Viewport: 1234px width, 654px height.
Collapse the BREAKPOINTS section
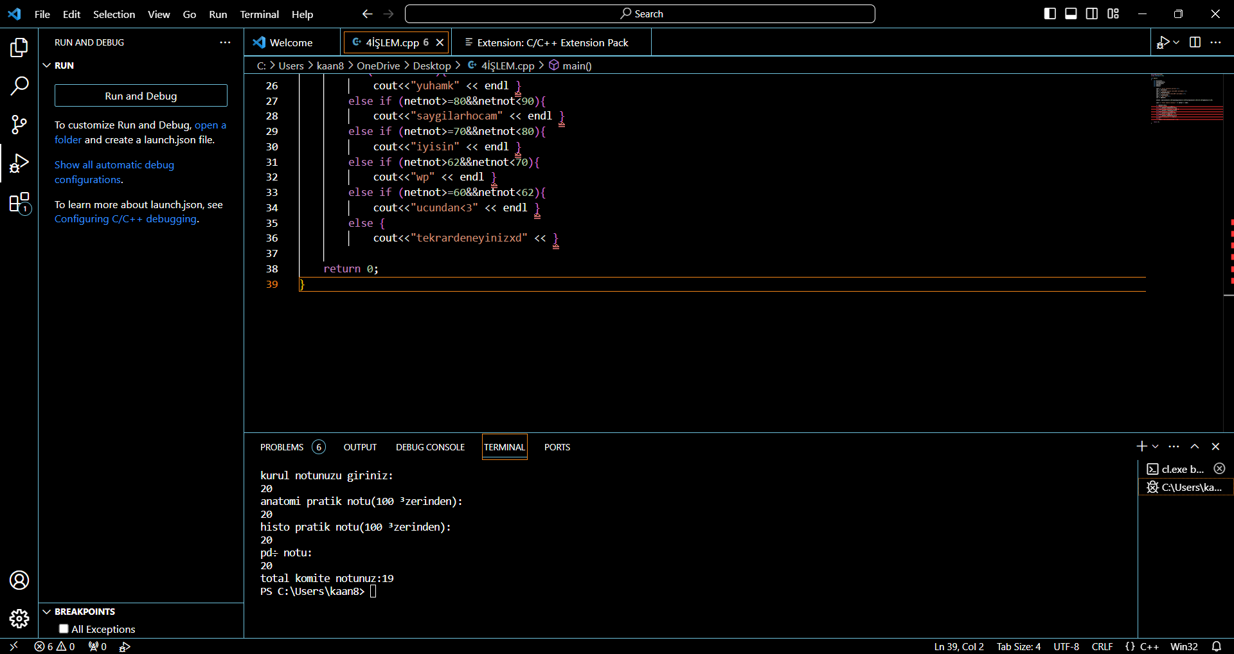(x=47, y=612)
